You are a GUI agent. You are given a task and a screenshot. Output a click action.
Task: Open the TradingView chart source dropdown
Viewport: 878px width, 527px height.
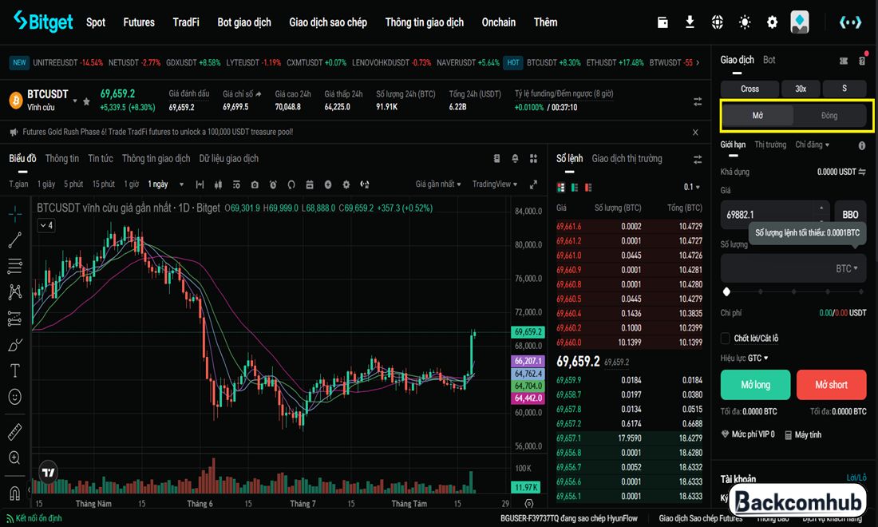[494, 184]
